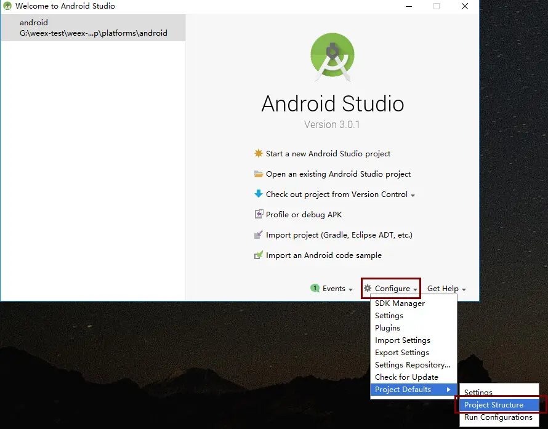Click the Profile or debug APK icon
548x429 pixels.
(x=259, y=214)
